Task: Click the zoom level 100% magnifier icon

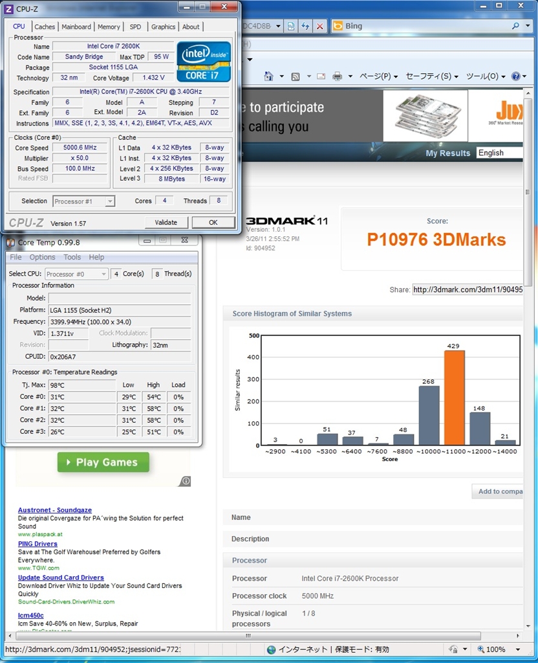Action: [480, 649]
